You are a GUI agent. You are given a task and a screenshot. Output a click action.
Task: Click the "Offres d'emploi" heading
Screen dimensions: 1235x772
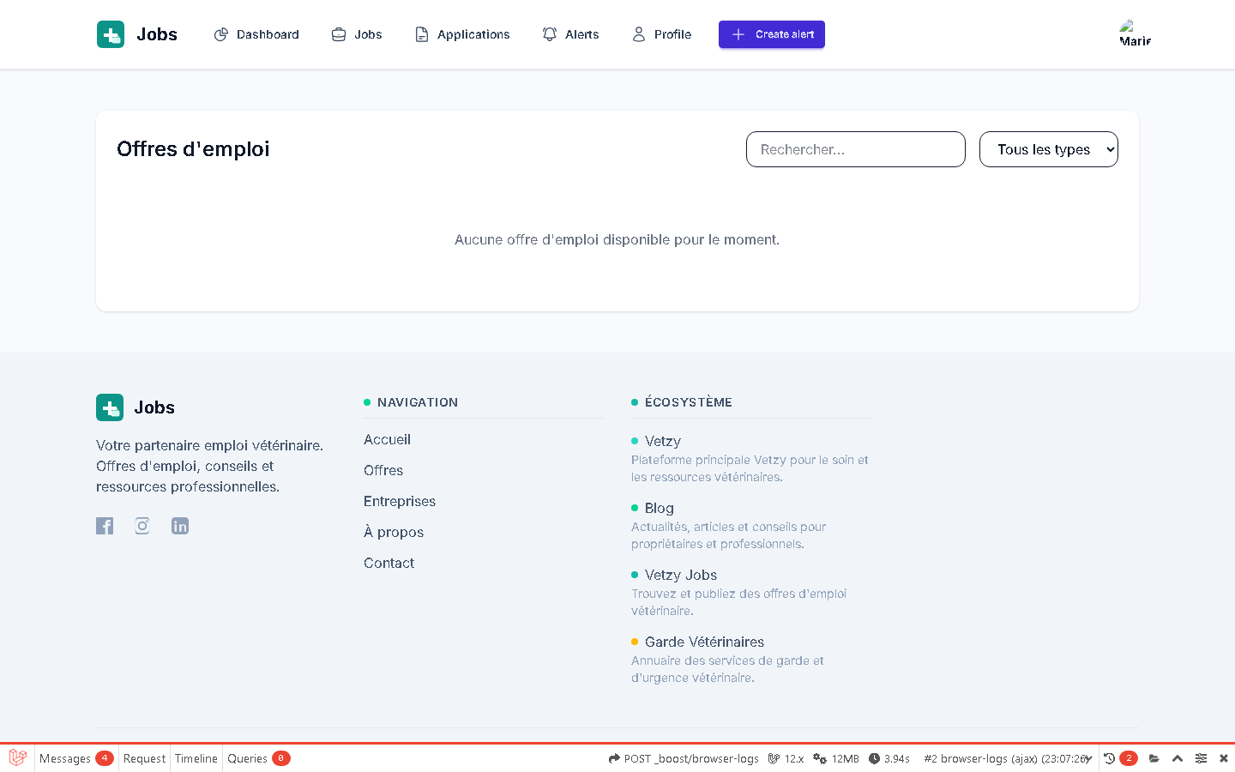193,149
